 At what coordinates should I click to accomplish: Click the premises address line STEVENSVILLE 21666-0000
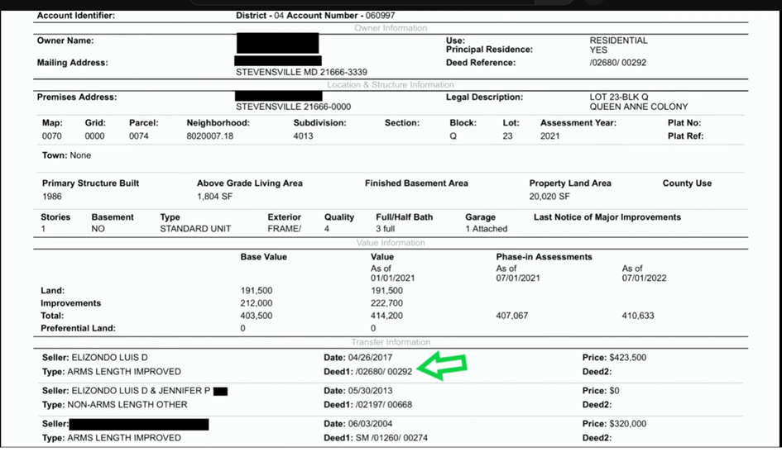click(x=293, y=107)
